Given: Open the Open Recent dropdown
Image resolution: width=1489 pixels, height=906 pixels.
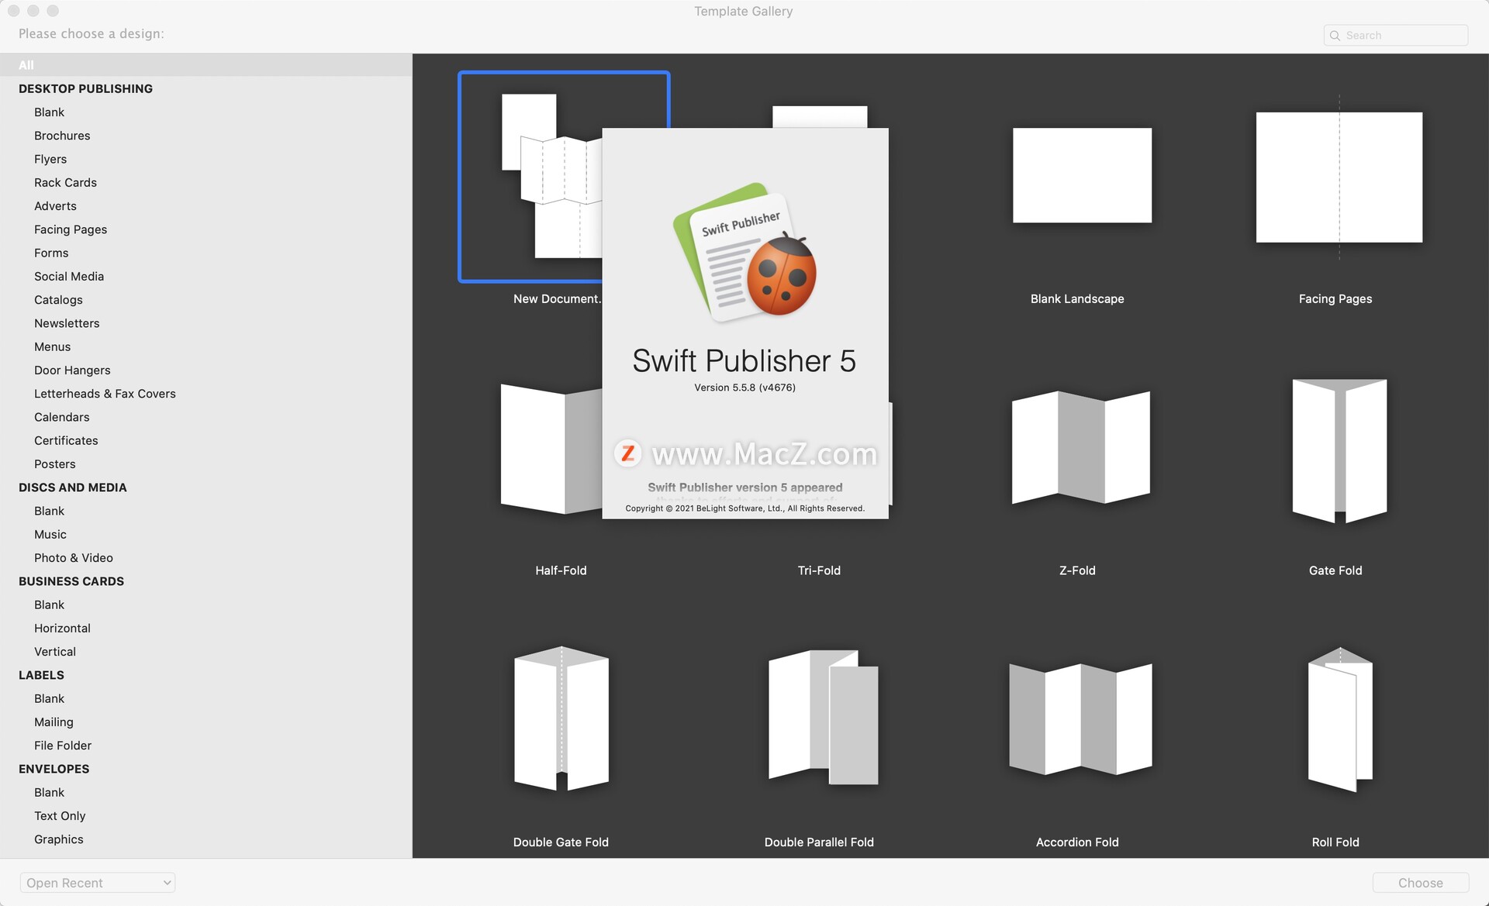Looking at the screenshot, I should pyautogui.click(x=98, y=883).
